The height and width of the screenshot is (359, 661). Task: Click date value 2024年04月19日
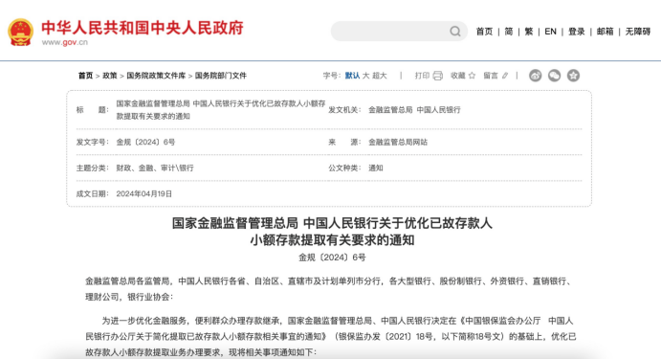click(144, 193)
